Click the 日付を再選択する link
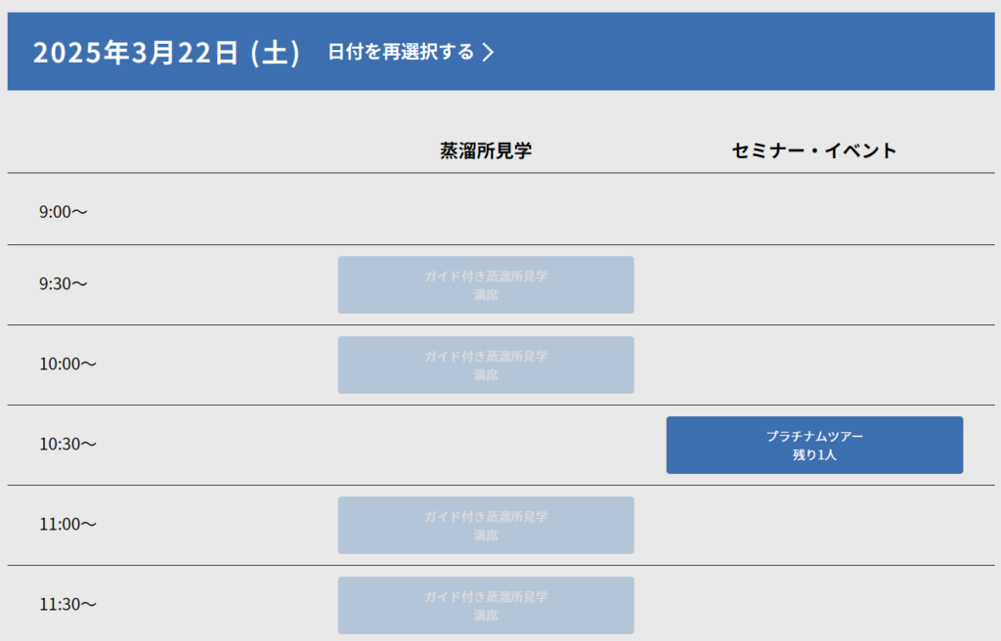The width and height of the screenshot is (1001, 641). tap(401, 52)
